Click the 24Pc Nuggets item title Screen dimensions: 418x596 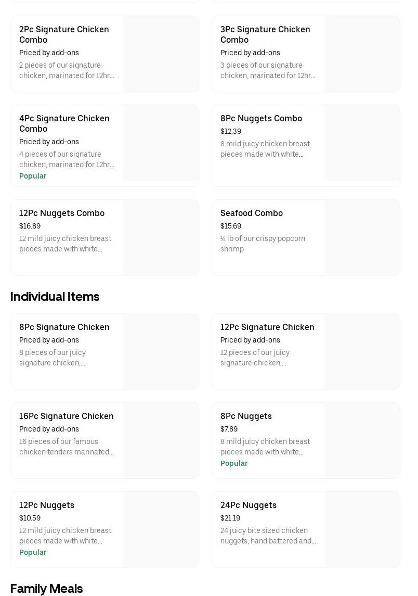click(249, 505)
